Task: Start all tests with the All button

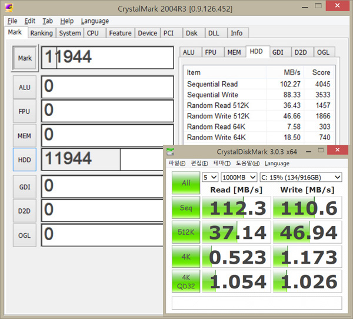Action: 186,182
